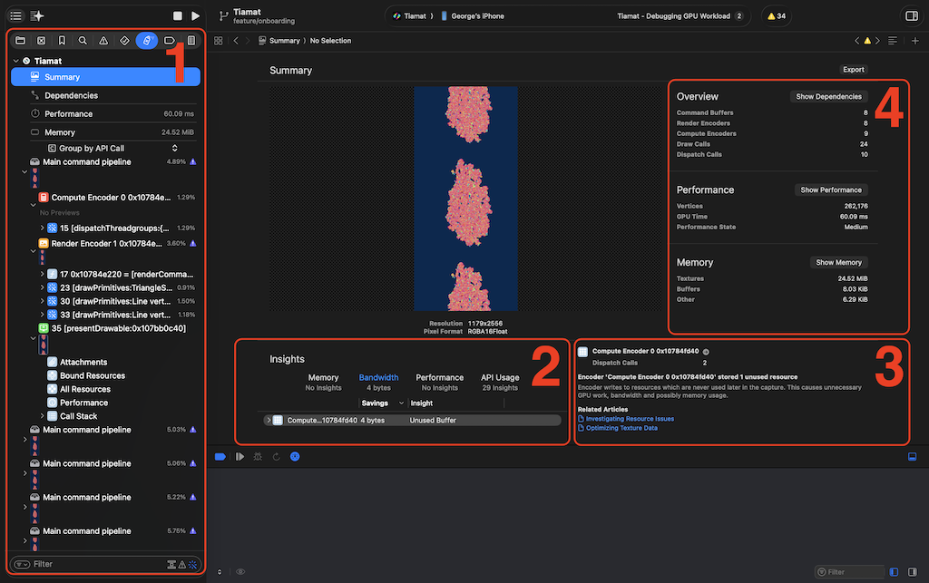Open the debug navigator in the sidebar

146,41
